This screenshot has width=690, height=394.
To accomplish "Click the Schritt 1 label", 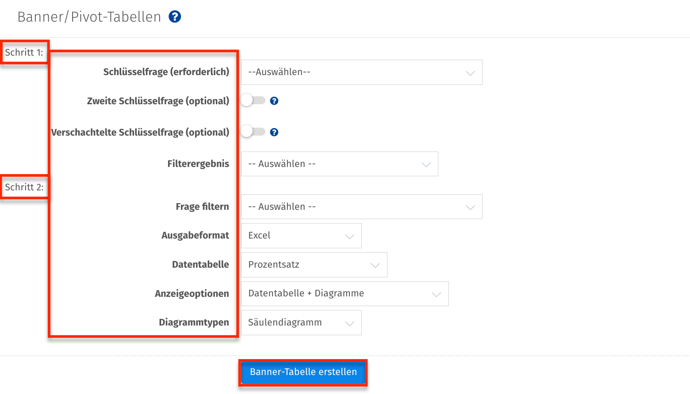I will tap(24, 52).
